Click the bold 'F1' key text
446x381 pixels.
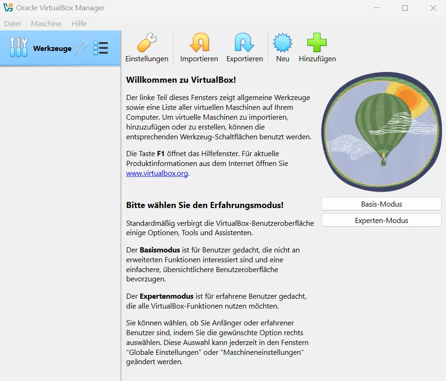click(161, 153)
